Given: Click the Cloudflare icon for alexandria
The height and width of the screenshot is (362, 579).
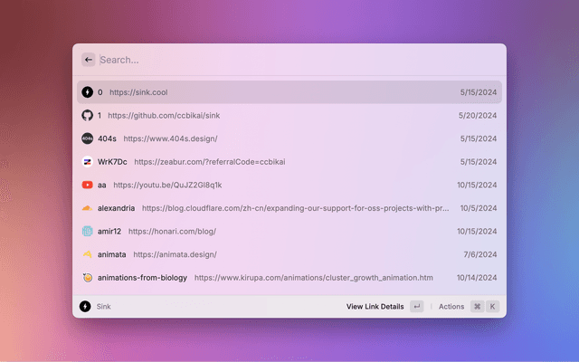Looking at the screenshot, I should 87,208.
